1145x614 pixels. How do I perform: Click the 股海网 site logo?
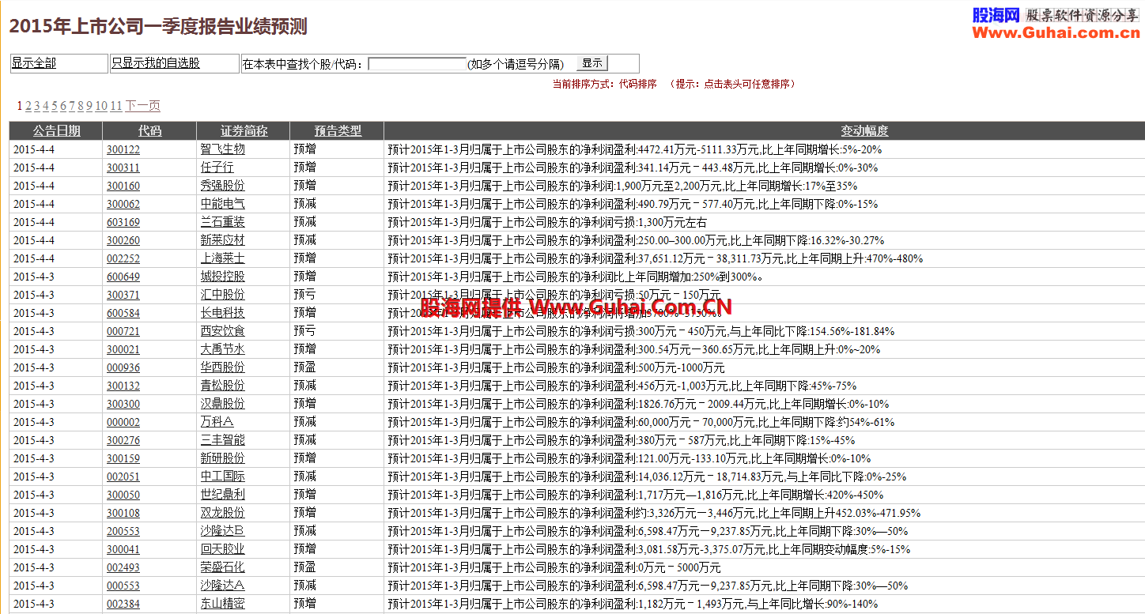(x=1056, y=23)
